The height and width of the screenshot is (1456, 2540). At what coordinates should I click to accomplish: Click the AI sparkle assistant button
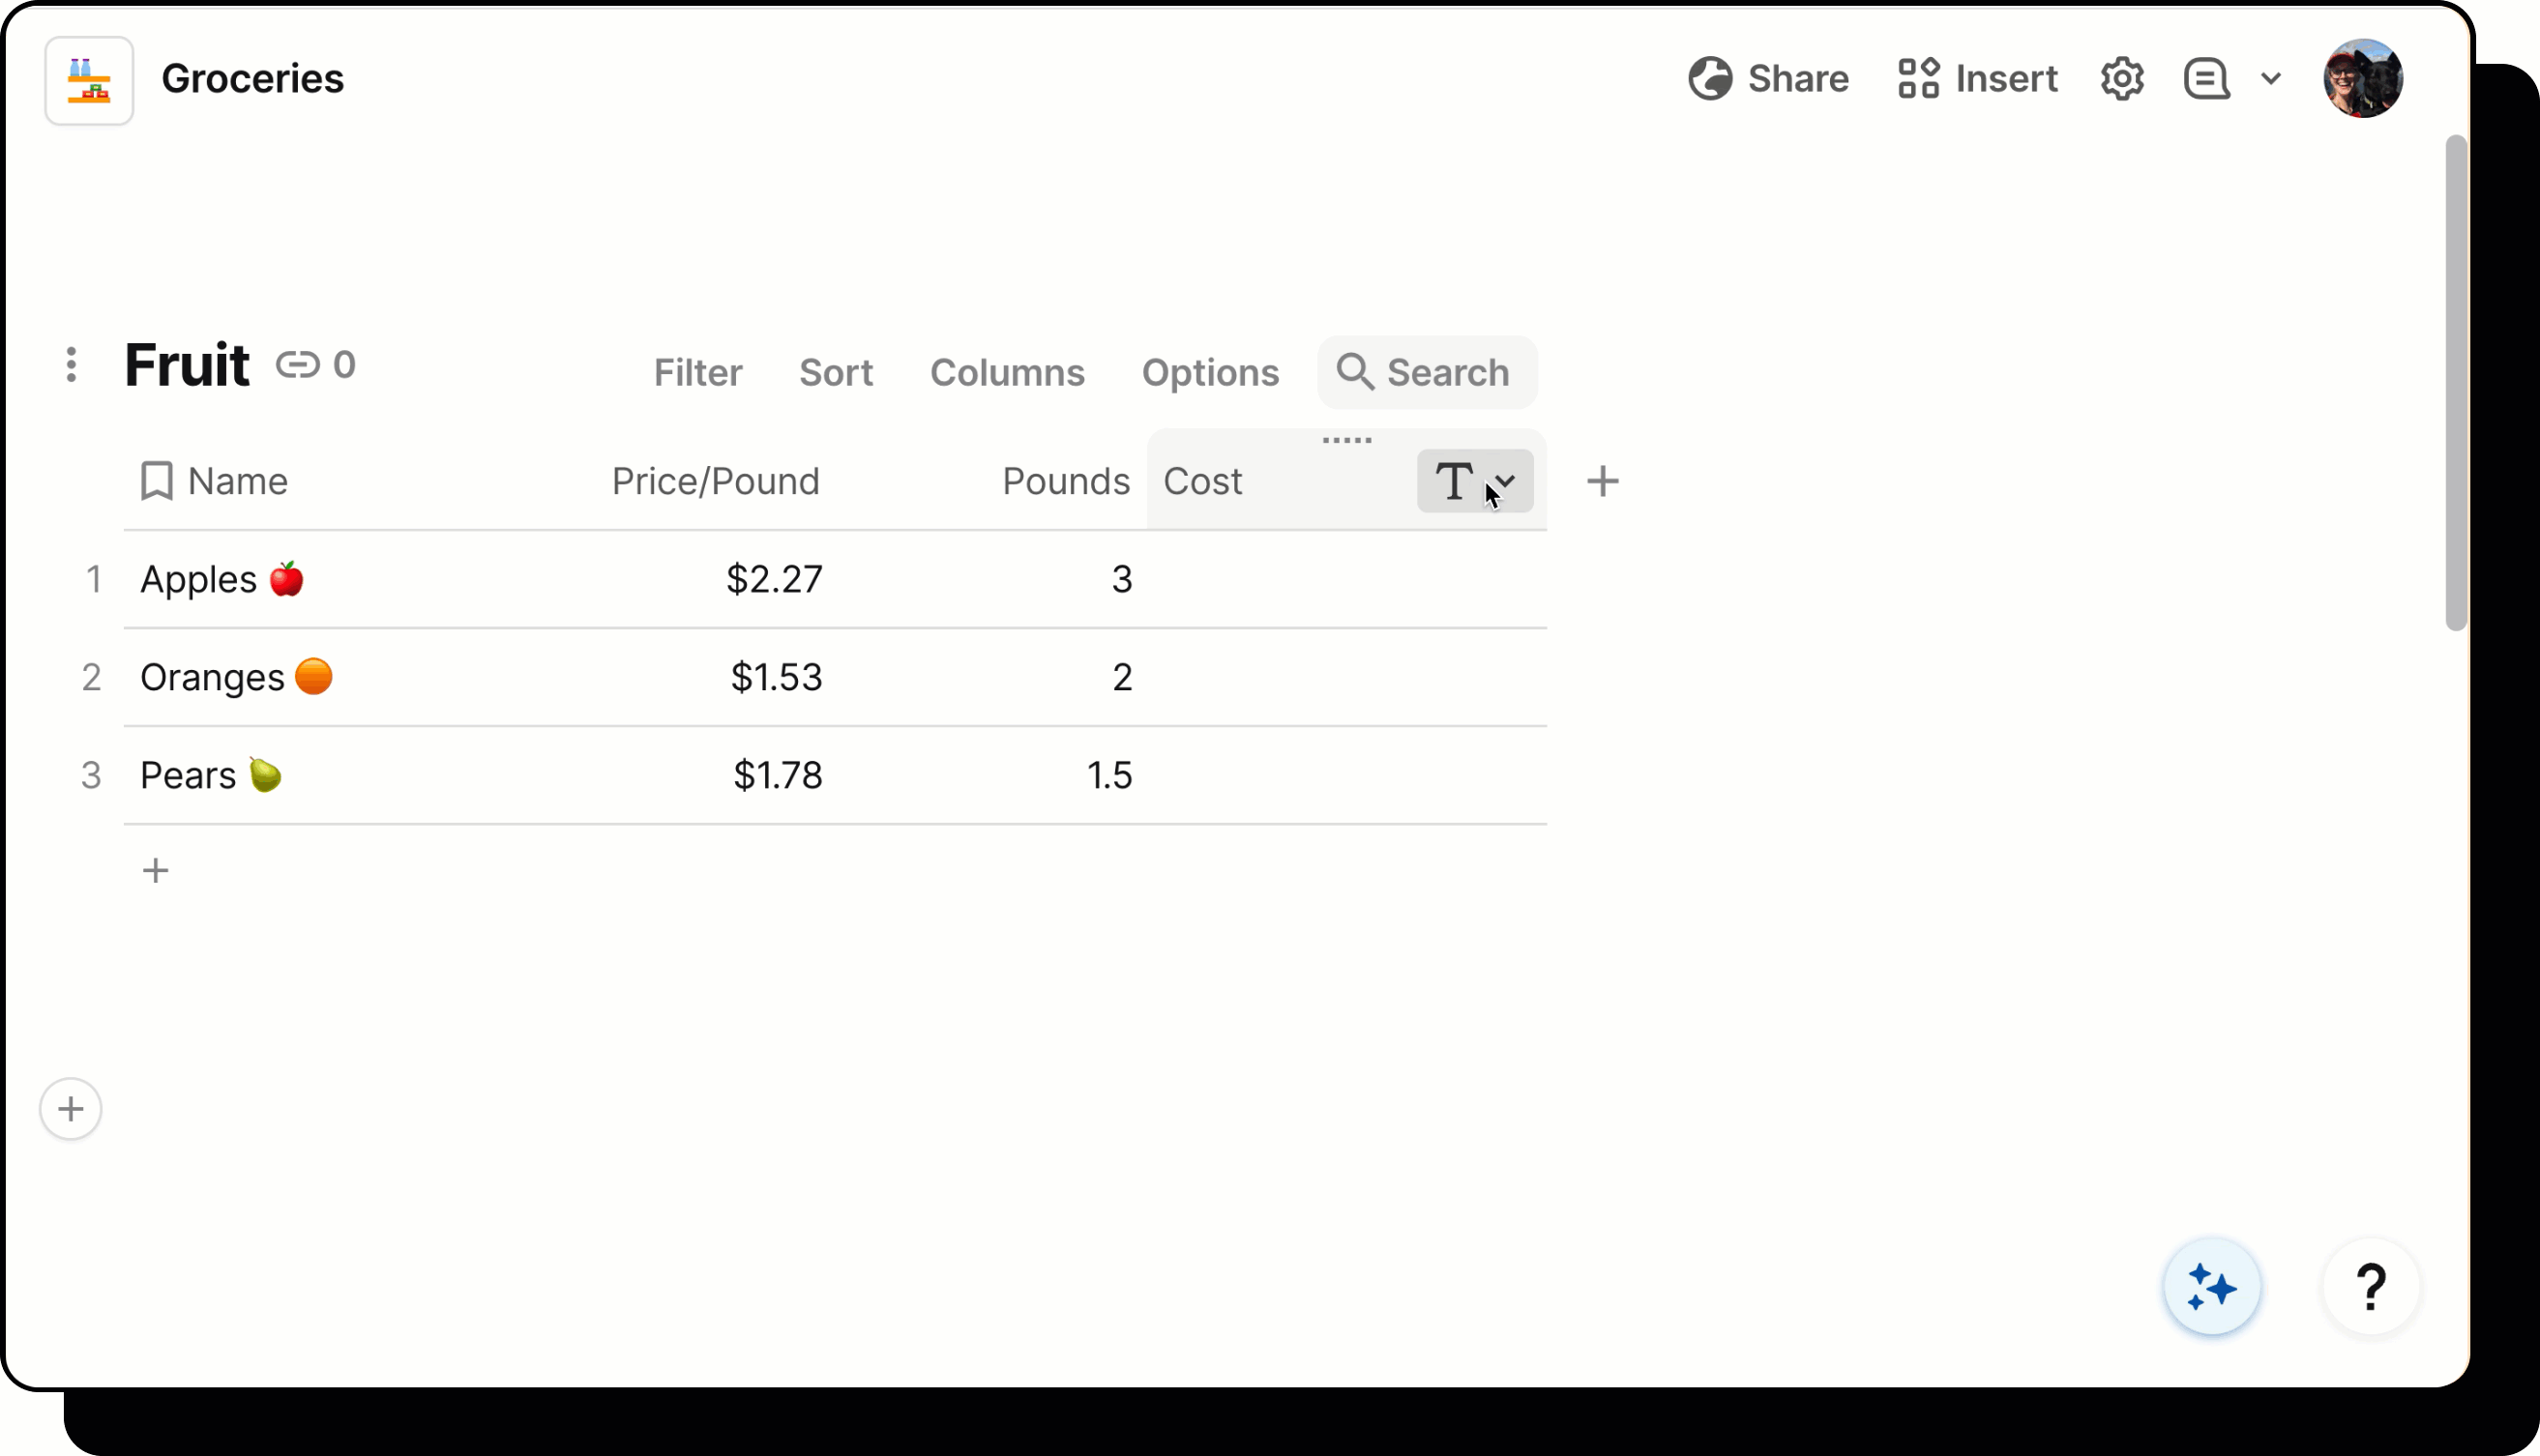point(2212,1286)
